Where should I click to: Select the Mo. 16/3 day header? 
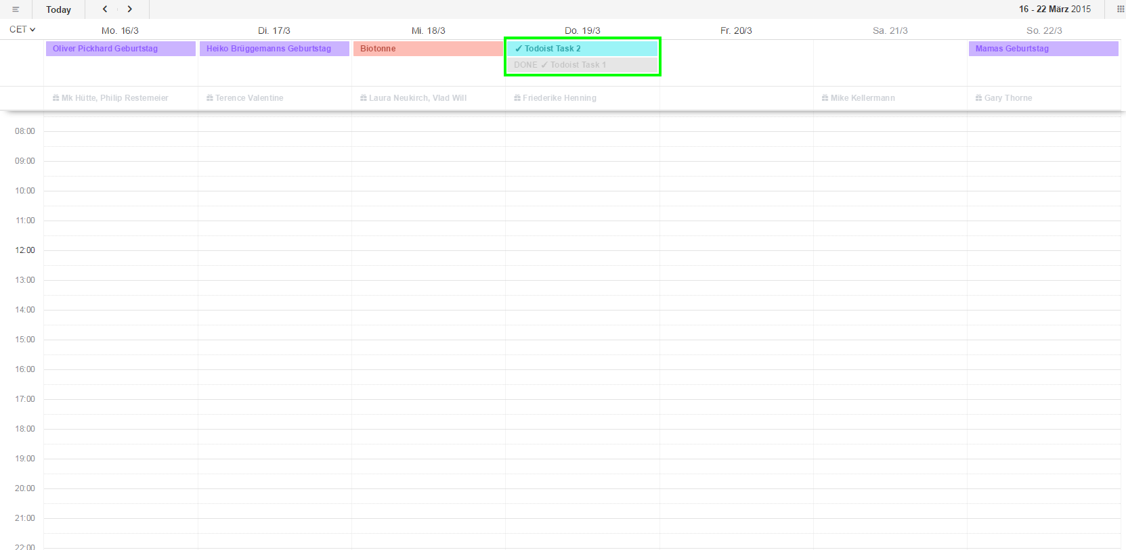(120, 30)
